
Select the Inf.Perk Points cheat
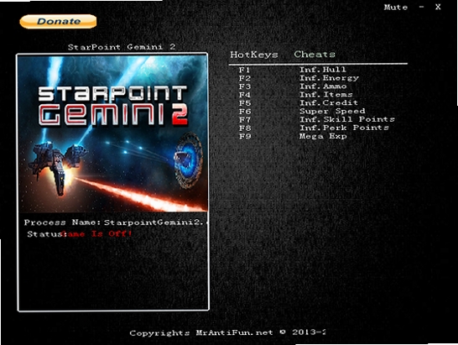point(344,128)
